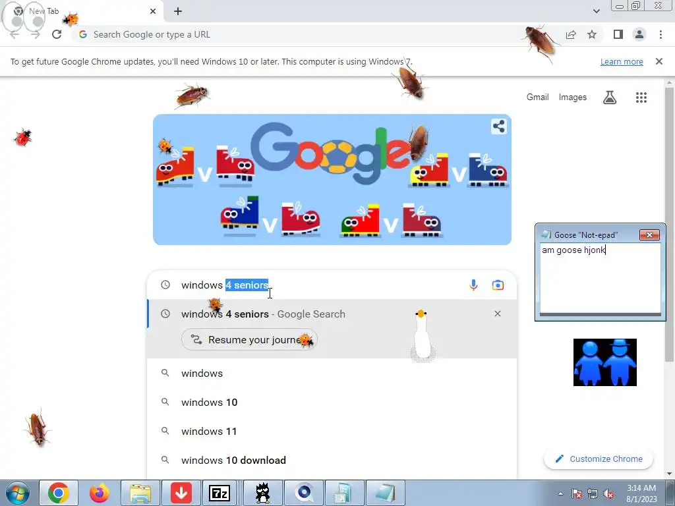The width and height of the screenshot is (675, 506).
Task: Open Chrome side panel icon
Action: click(x=618, y=34)
